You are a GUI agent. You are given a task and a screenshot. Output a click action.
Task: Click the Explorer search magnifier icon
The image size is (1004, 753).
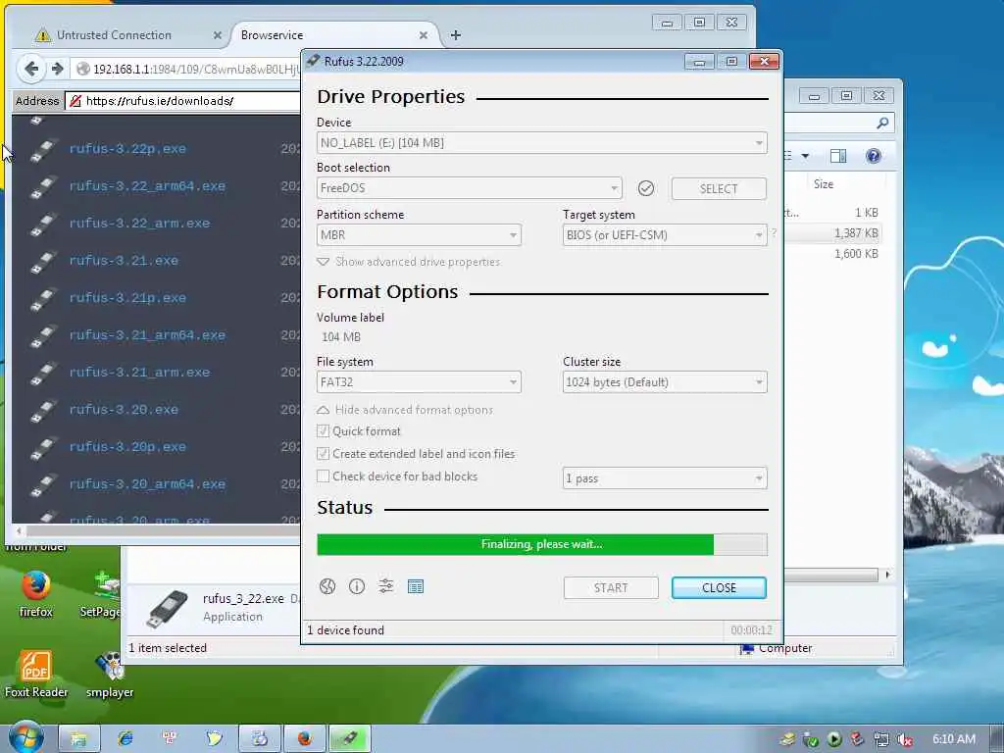pyautogui.click(x=882, y=123)
